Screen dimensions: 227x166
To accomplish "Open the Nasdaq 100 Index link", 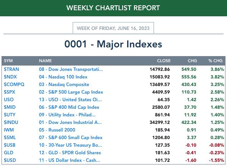I will point(63,77).
